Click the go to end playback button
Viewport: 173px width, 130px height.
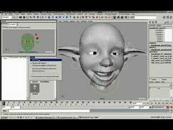pyautogui.click(x=170, y=103)
